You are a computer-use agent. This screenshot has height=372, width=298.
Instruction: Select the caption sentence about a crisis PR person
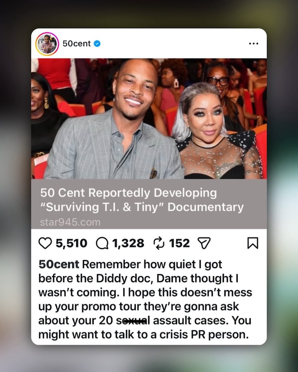(x=145, y=328)
